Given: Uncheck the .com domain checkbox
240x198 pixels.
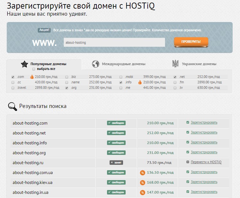Looking at the screenshot, I should tap(13, 77).
